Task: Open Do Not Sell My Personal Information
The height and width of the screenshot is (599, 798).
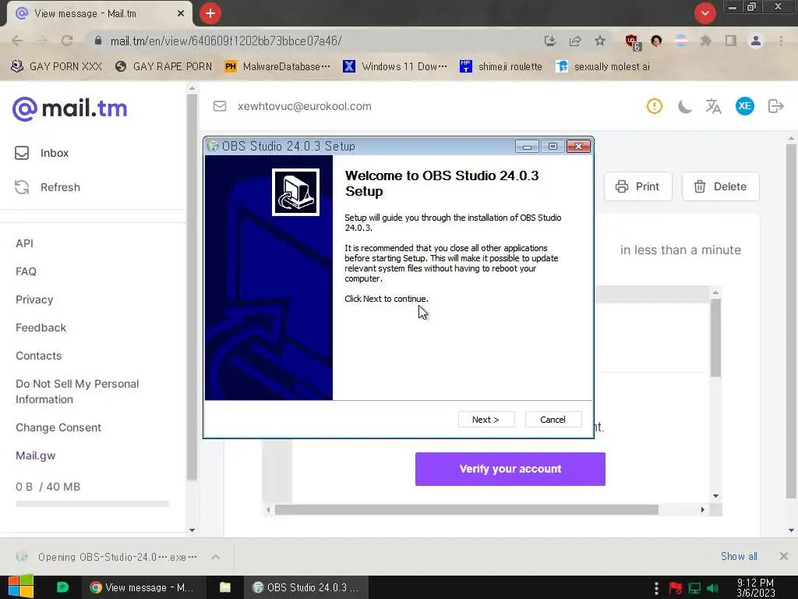Action: (x=77, y=392)
